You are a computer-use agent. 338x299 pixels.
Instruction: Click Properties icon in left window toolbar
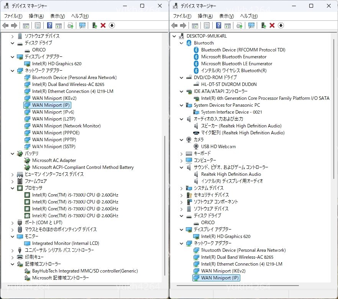pos(38,25)
